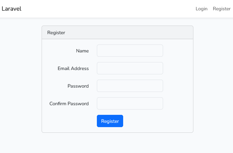The height and width of the screenshot is (153, 233).
Task: Click empty space in the top navbar
Action: 110,9
